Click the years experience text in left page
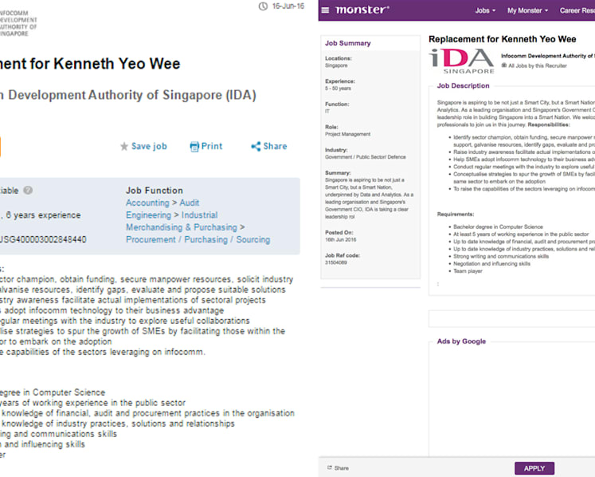The image size is (595, 477). pyautogui.click(x=40, y=215)
